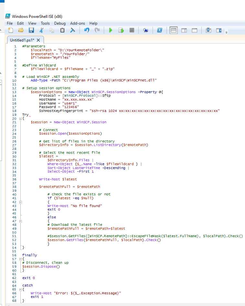This screenshot has width=245, height=306.
Task: Undo last edit with the blue arrow
Action: click(87, 30)
